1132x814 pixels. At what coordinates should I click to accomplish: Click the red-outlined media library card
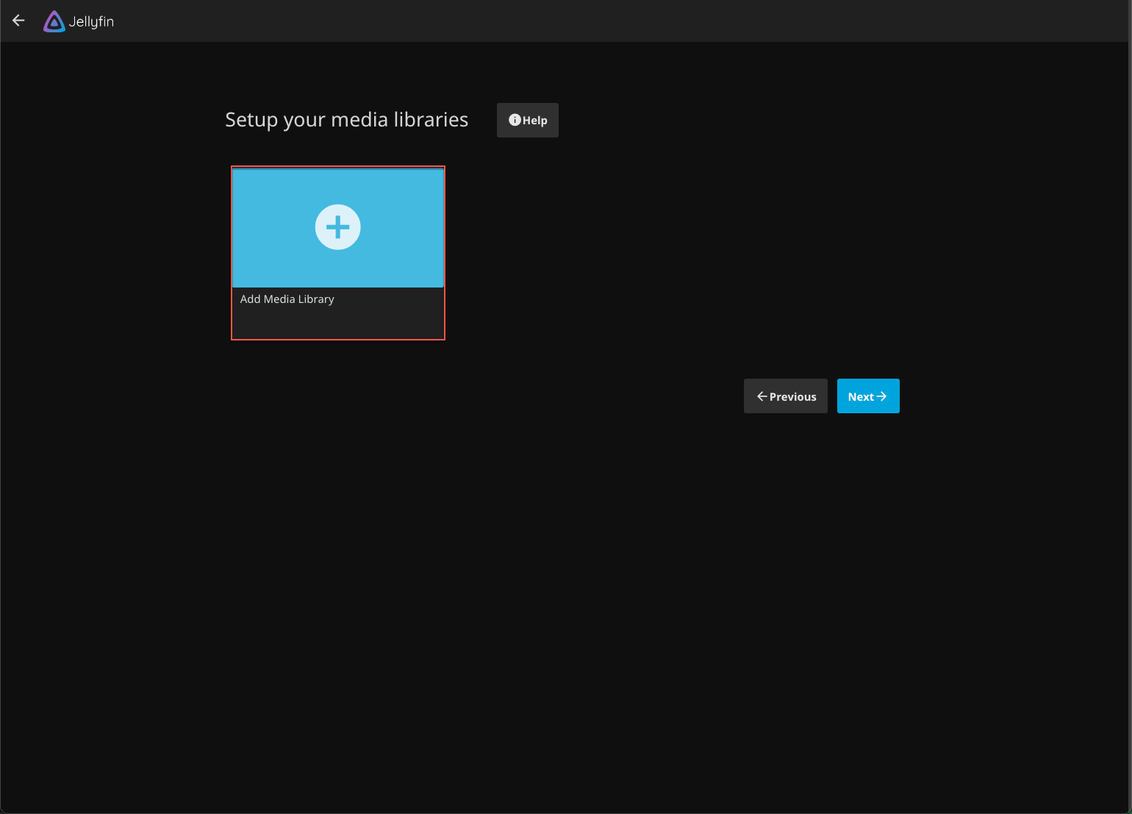click(x=337, y=252)
